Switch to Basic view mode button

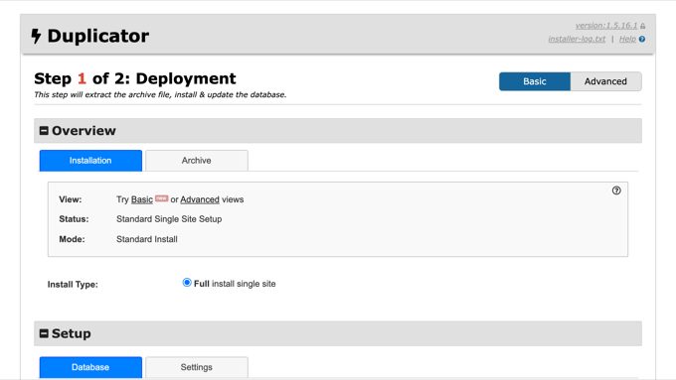pyautogui.click(x=535, y=81)
